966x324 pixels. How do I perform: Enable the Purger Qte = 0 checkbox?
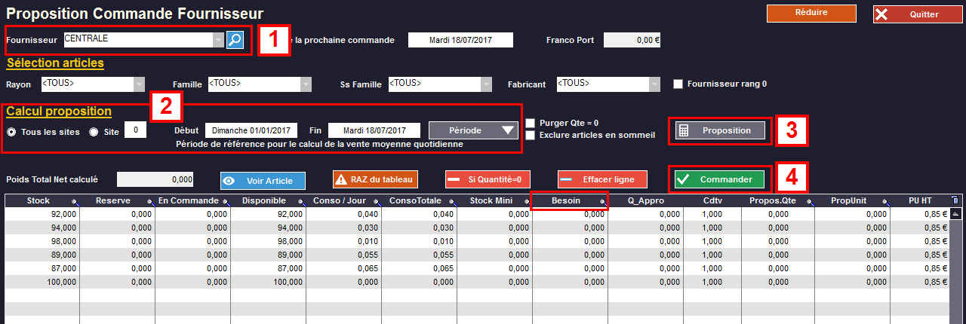click(531, 123)
